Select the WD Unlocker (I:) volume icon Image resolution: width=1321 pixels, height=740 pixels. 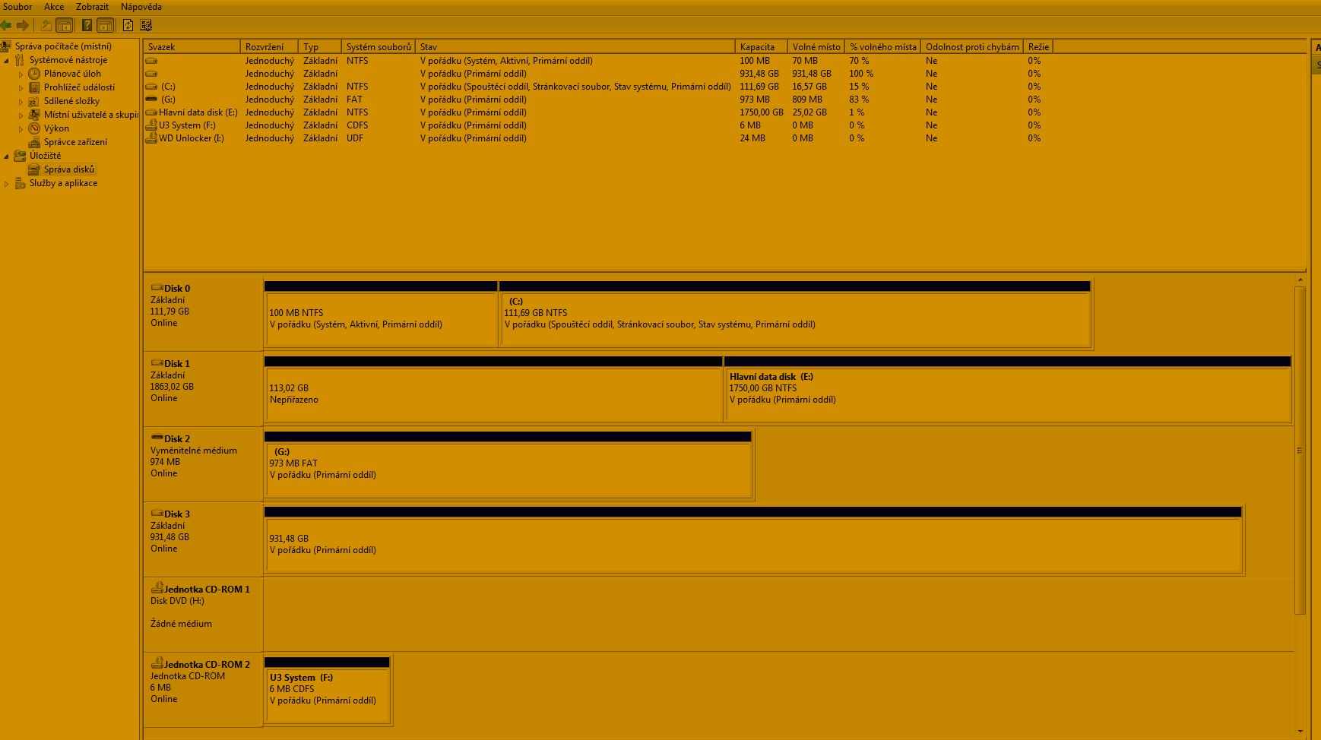(x=152, y=138)
